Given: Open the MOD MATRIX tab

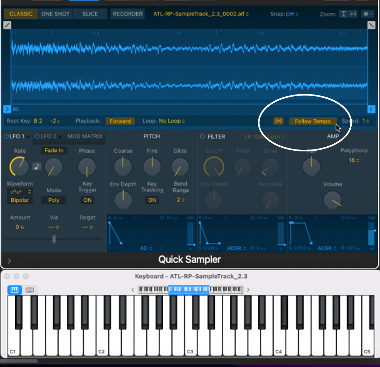Looking at the screenshot, I should [85, 136].
